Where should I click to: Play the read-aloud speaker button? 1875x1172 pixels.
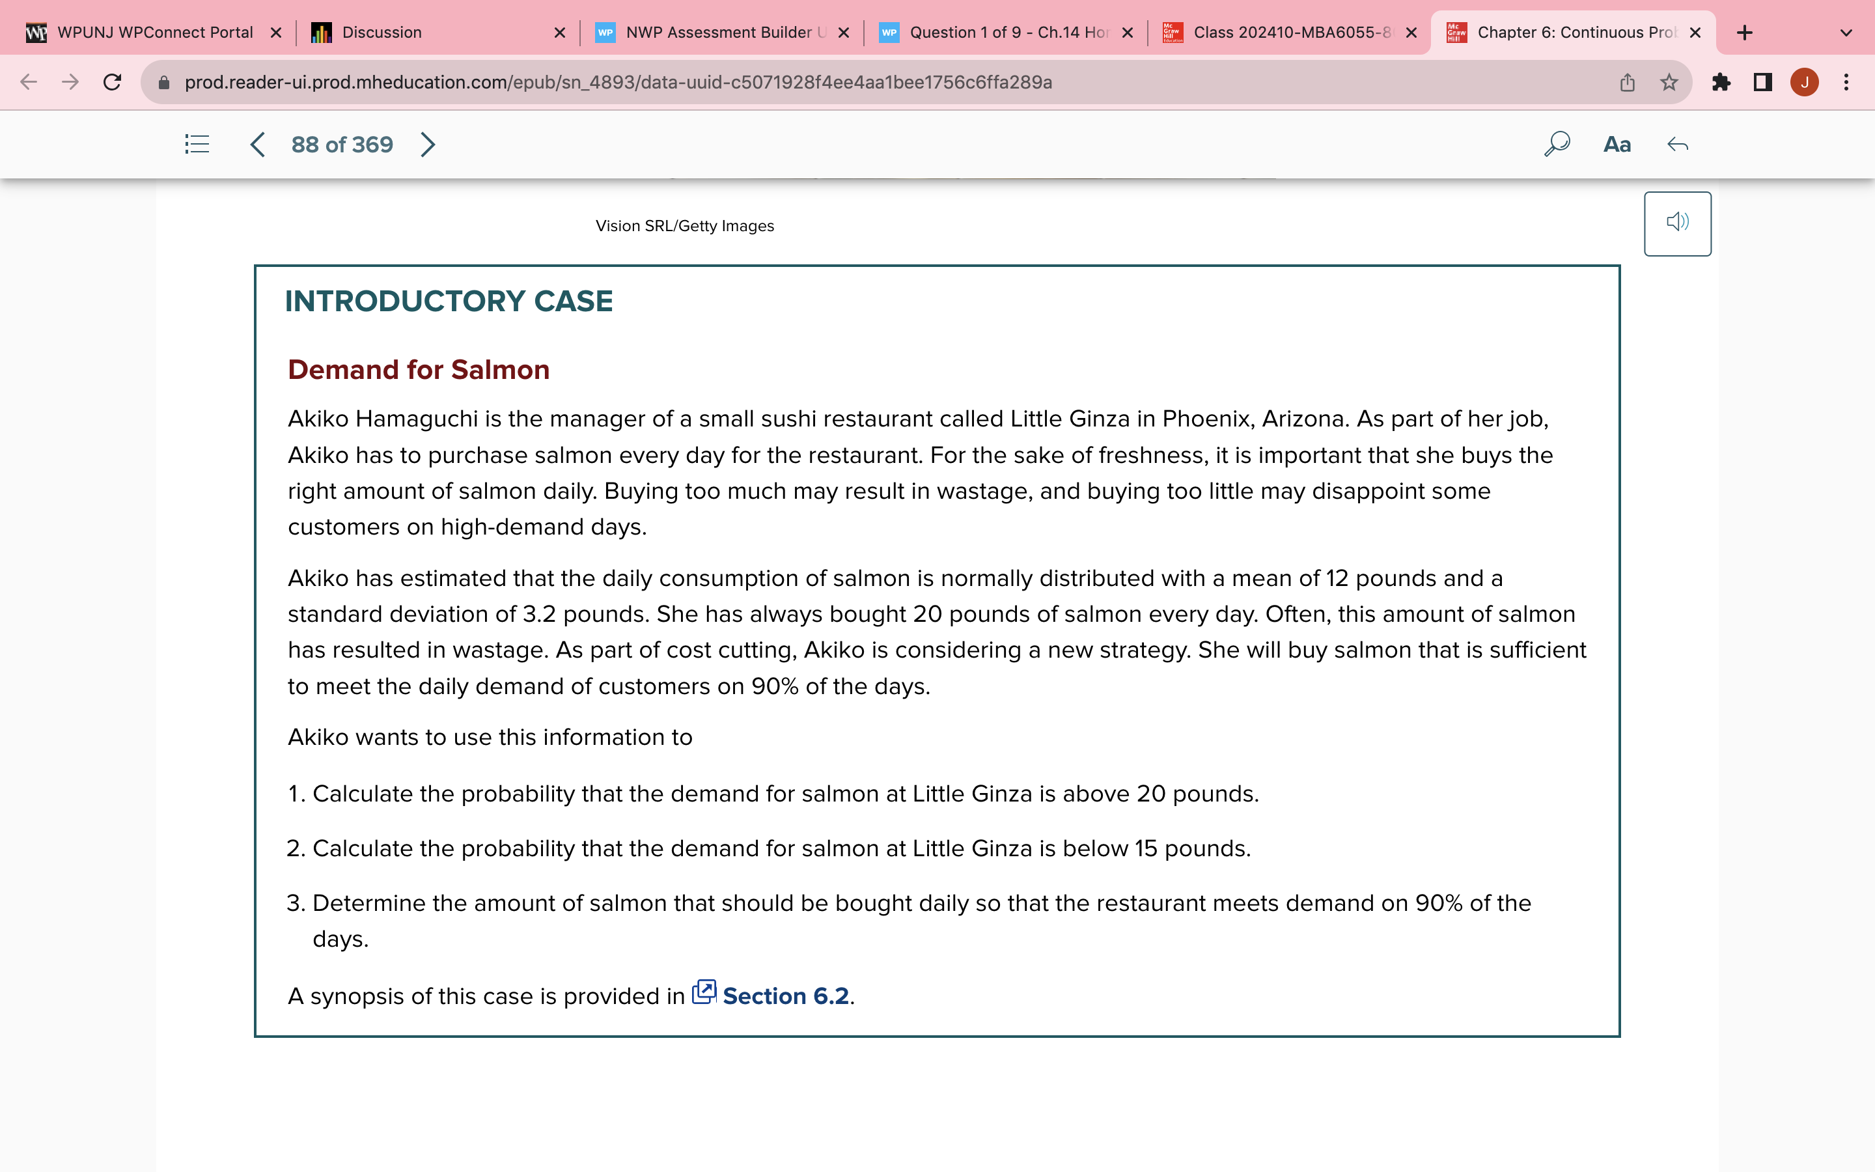(x=1676, y=223)
